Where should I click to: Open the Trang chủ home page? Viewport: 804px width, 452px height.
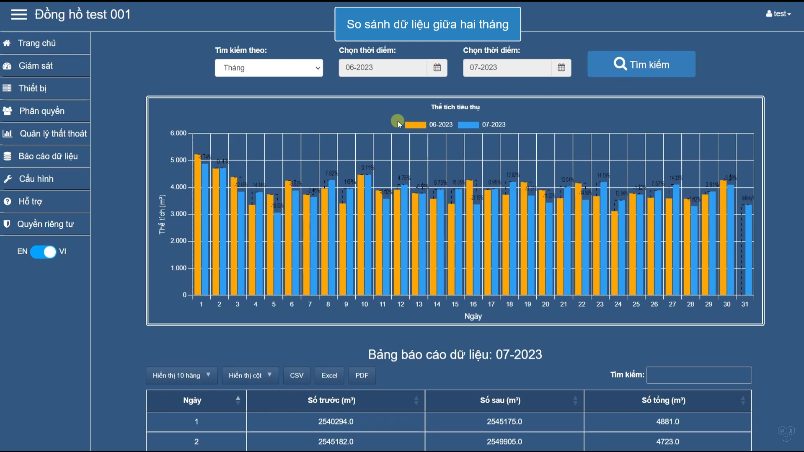[37, 43]
